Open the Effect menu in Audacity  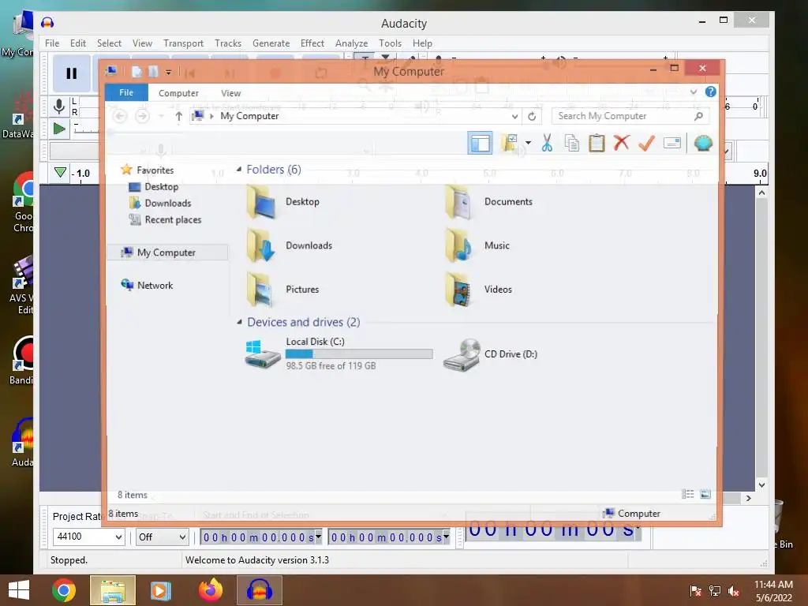click(x=312, y=43)
